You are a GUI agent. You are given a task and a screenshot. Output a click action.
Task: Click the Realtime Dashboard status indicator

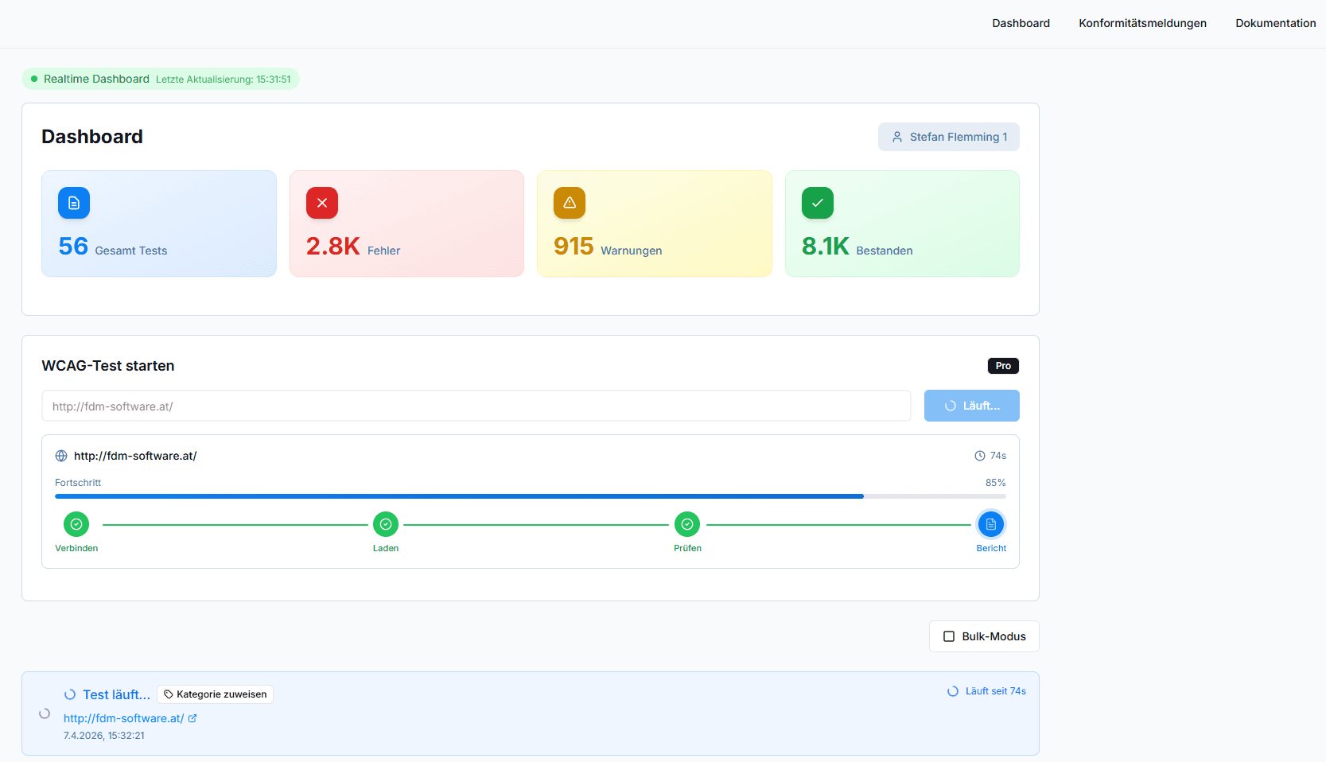pos(33,78)
